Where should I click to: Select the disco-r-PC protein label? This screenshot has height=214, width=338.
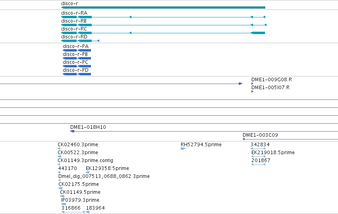(x=75, y=62)
